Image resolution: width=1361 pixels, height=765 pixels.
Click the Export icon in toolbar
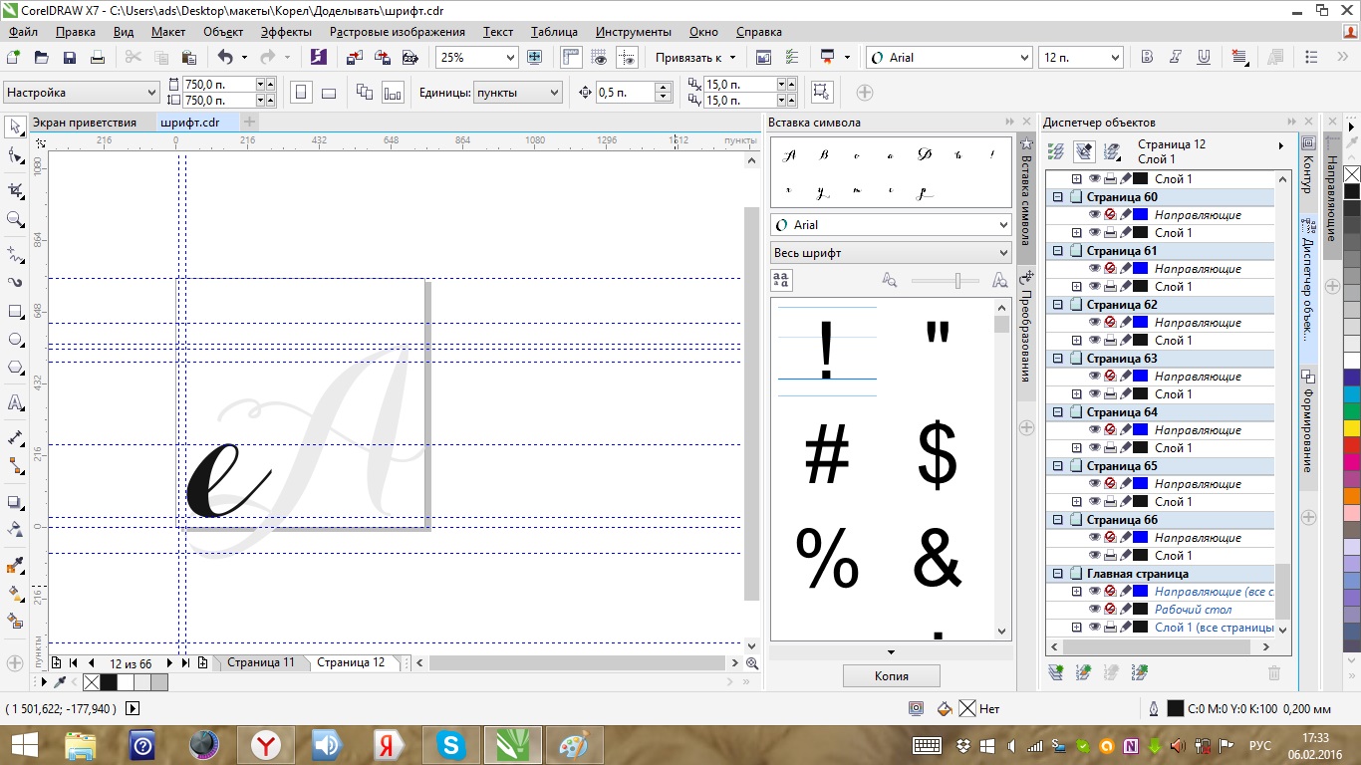pyautogui.click(x=381, y=58)
